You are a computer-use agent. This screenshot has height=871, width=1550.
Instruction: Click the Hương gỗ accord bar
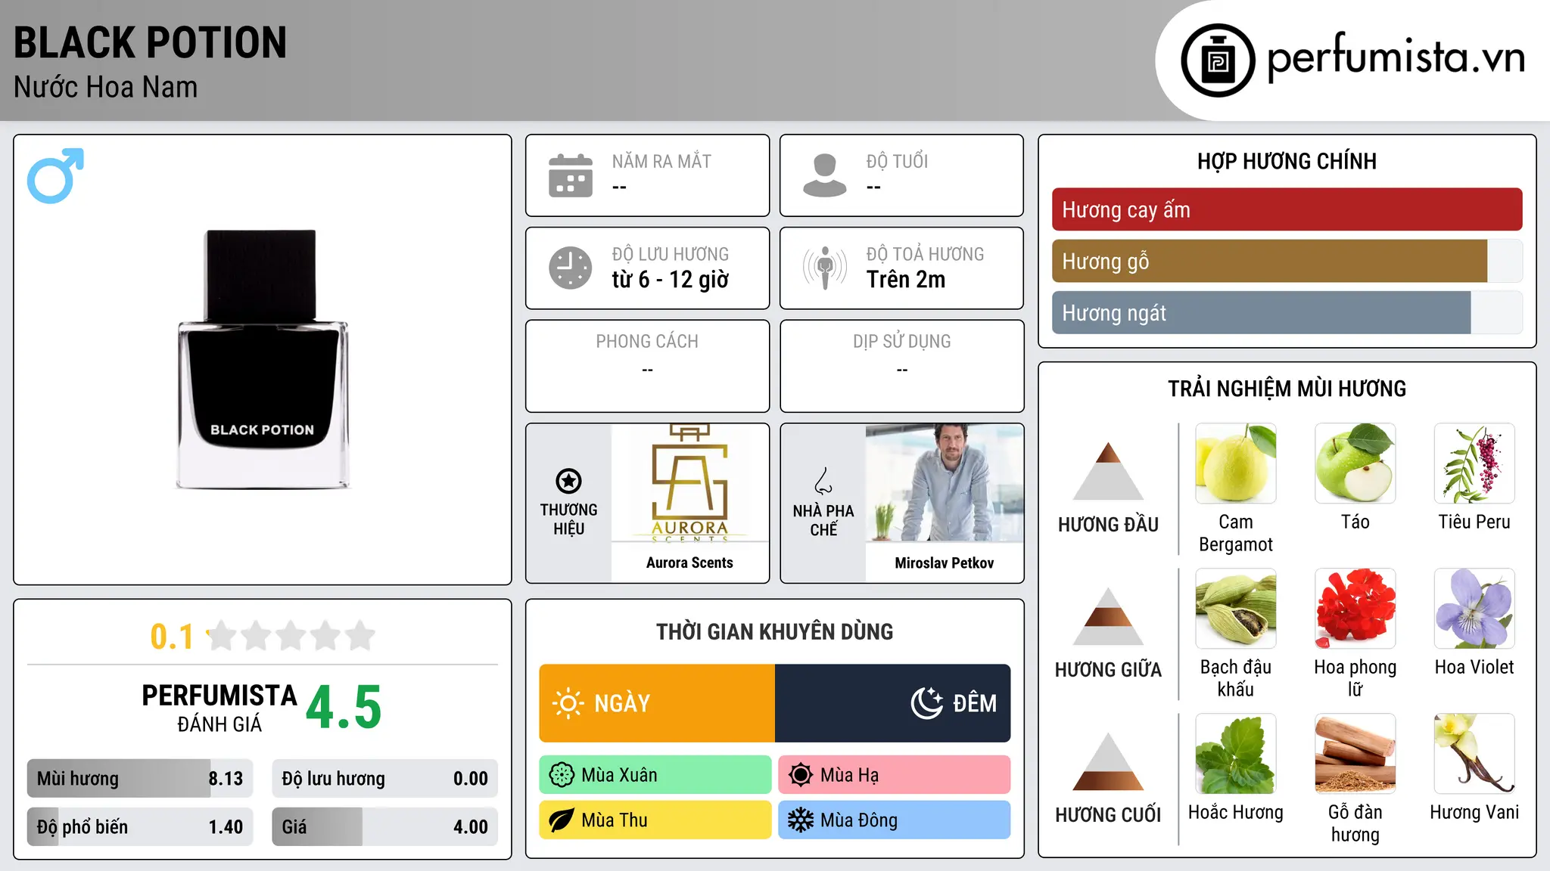(x=1287, y=261)
